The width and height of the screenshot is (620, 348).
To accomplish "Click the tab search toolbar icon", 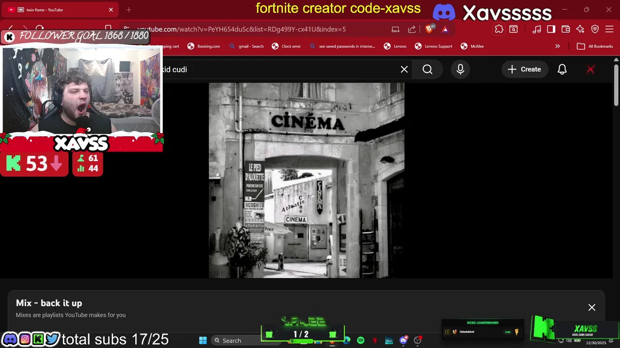I will point(513,29).
